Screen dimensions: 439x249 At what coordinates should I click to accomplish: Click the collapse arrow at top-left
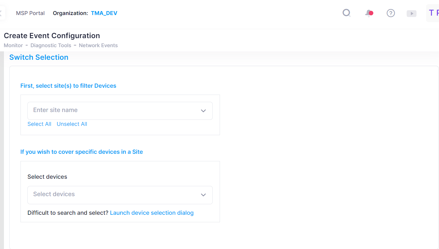(2, 13)
